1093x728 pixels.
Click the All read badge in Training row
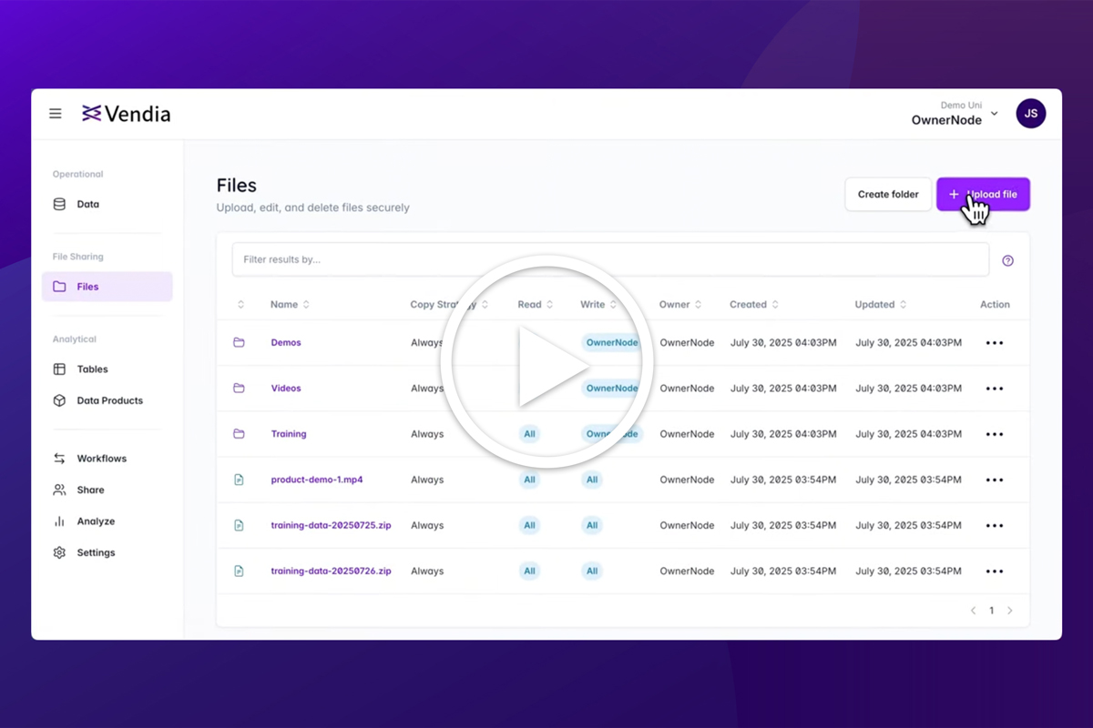529,434
